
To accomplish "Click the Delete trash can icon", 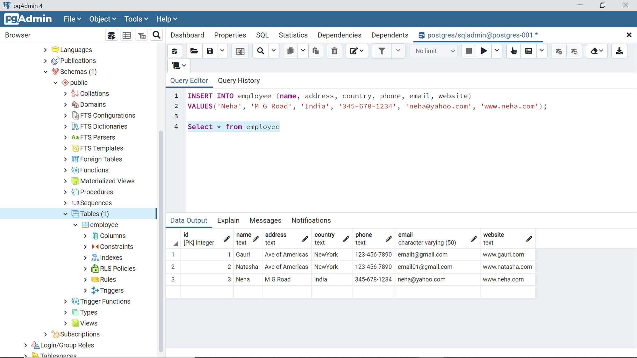I will [x=334, y=51].
